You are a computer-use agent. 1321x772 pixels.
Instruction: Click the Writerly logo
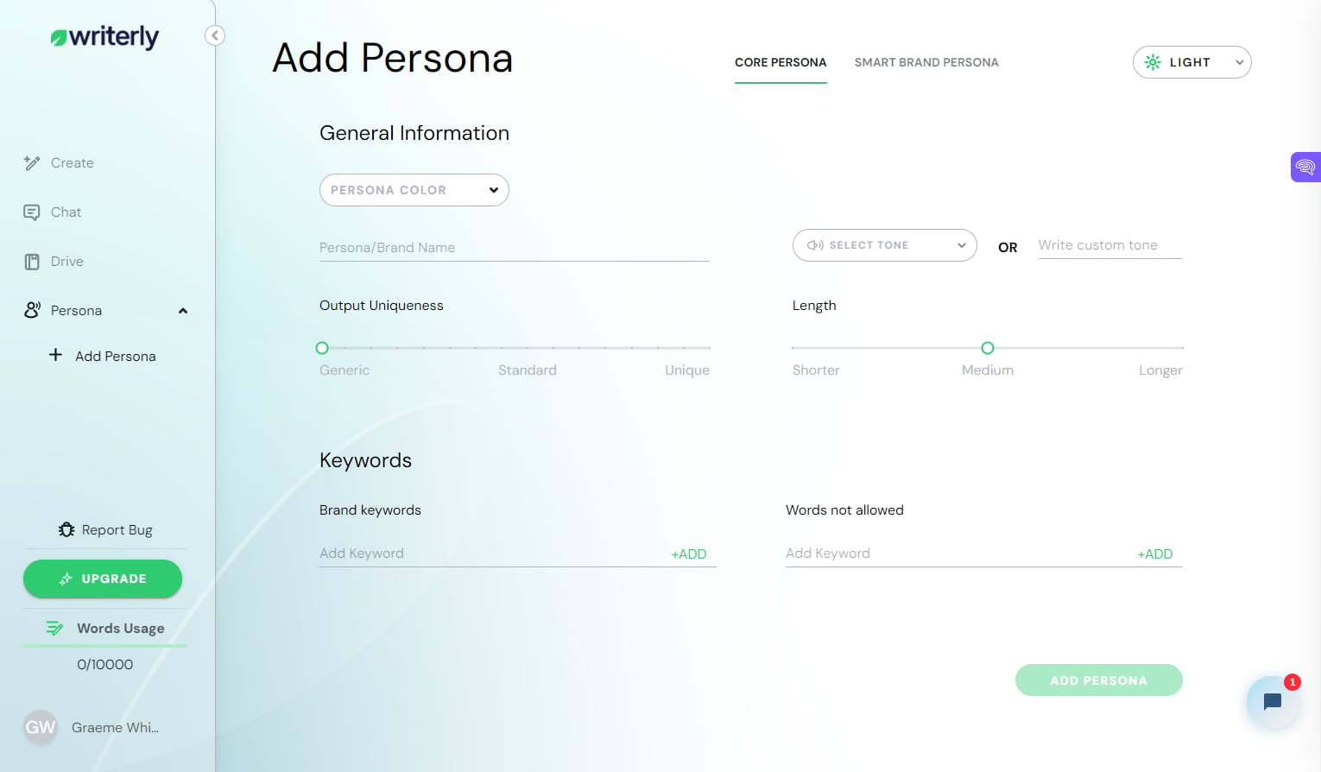(104, 37)
